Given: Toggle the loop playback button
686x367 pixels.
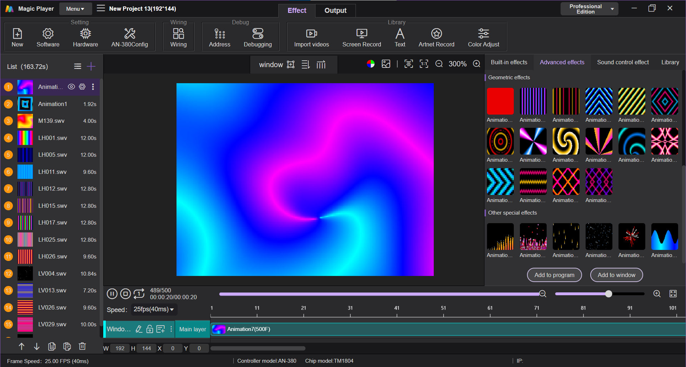Looking at the screenshot, I should tap(139, 294).
